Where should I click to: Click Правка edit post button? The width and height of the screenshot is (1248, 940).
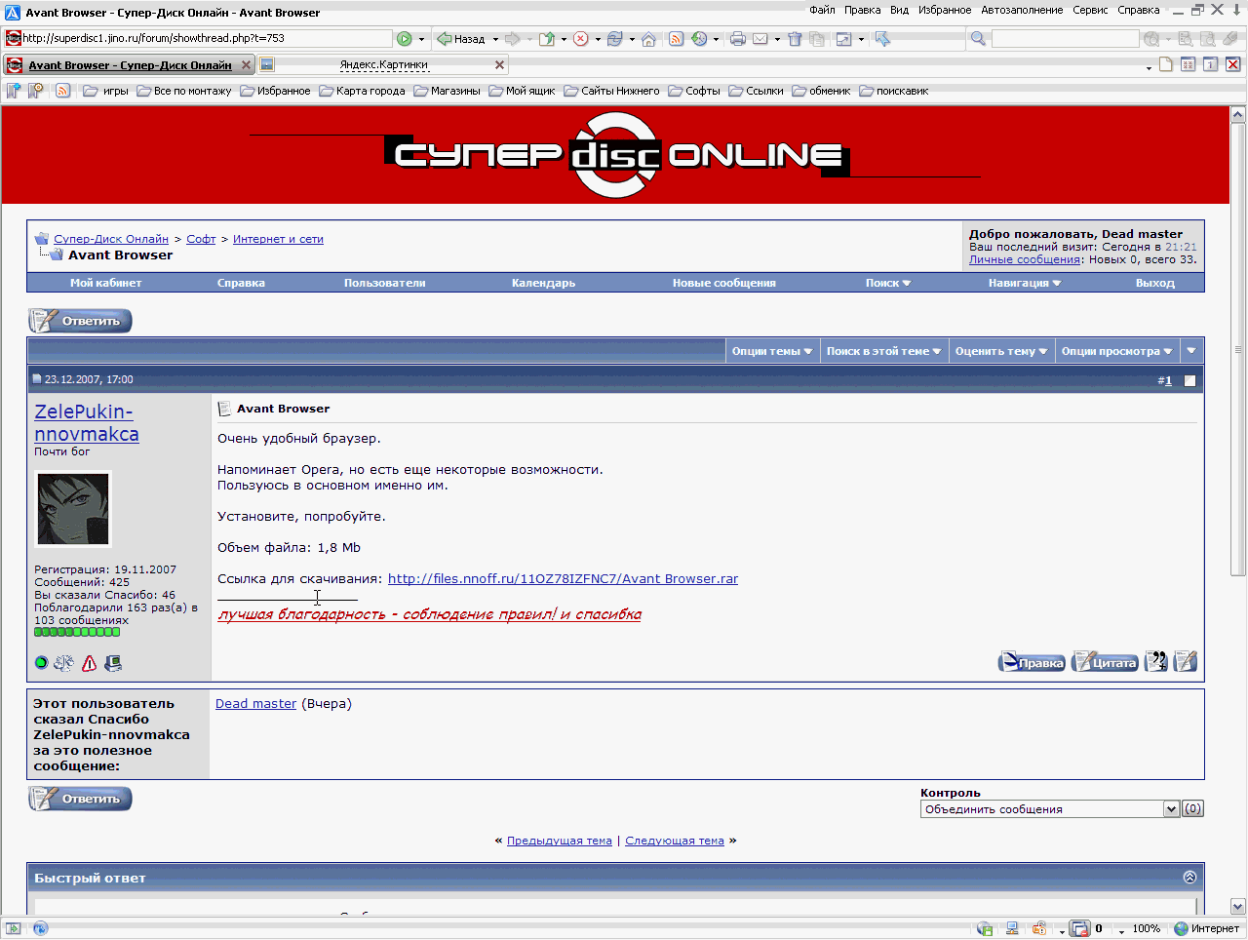tap(1032, 662)
